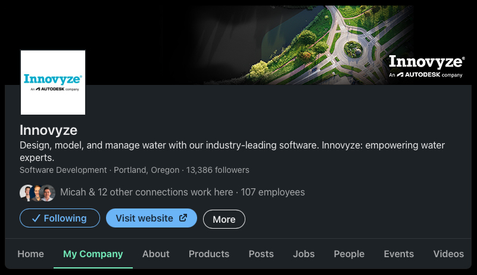This screenshot has width=477, height=275.
Task: Switch to the People tab
Action: (x=349, y=254)
